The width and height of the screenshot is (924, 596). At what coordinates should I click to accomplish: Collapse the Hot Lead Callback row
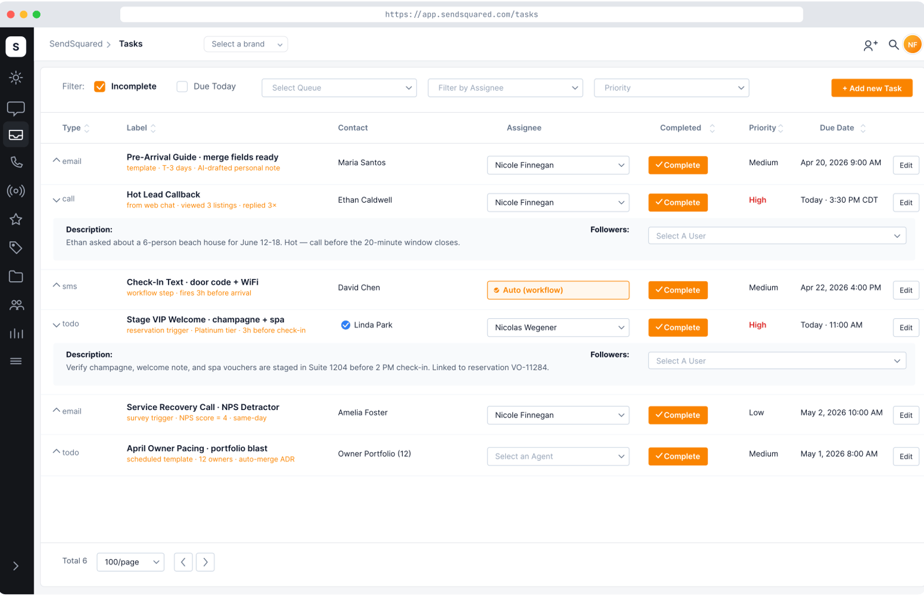[x=56, y=200]
